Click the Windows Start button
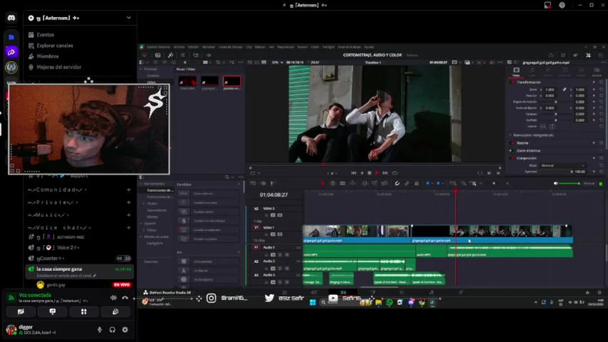This screenshot has height=342, width=608. click(x=313, y=302)
